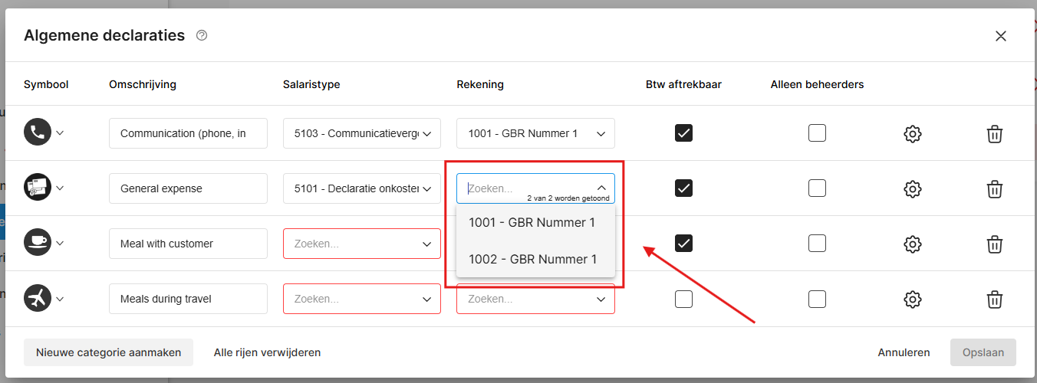Click the Btw aftrekbaar column header
Screen dimensions: 1037x383
click(683, 84)
